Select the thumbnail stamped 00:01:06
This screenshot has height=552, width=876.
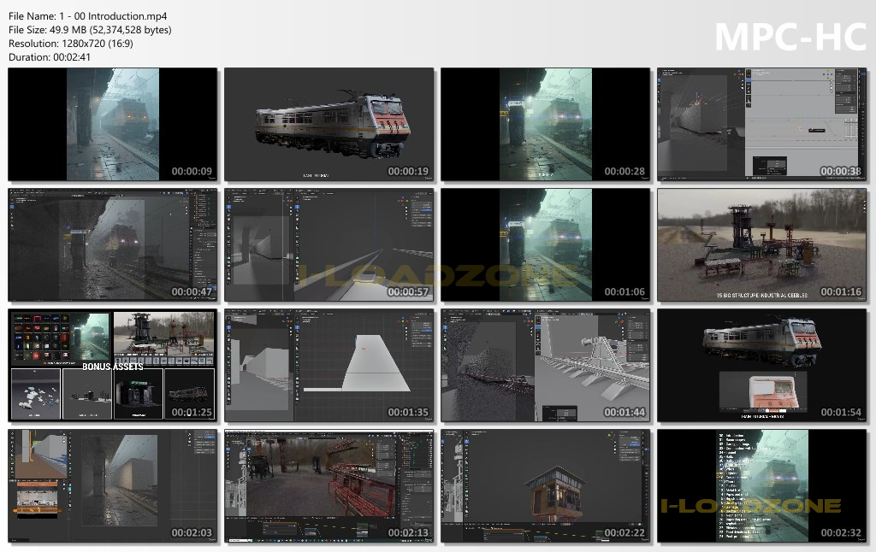(545, 245)
